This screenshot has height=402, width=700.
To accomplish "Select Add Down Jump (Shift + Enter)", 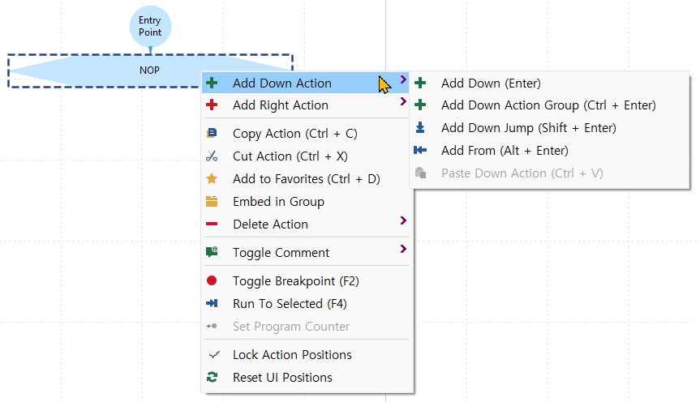I will coord(550,128).
